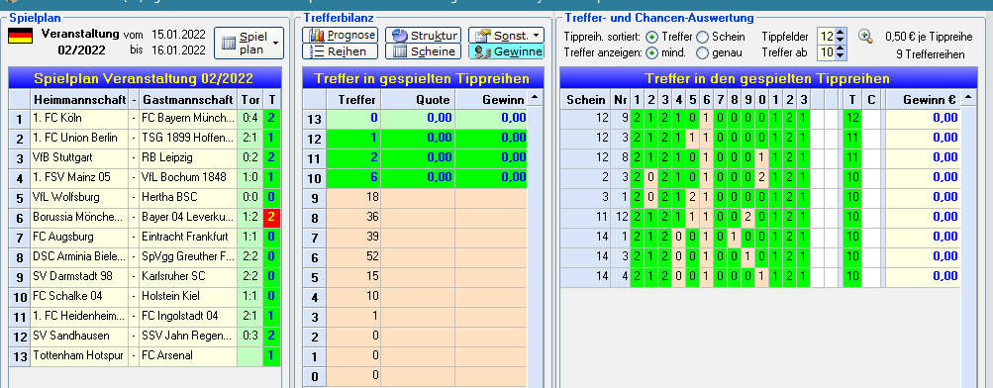Viewport: 993px width, 388px height.
Task: Click the Quote column header
Action: [x=418, y=99]
